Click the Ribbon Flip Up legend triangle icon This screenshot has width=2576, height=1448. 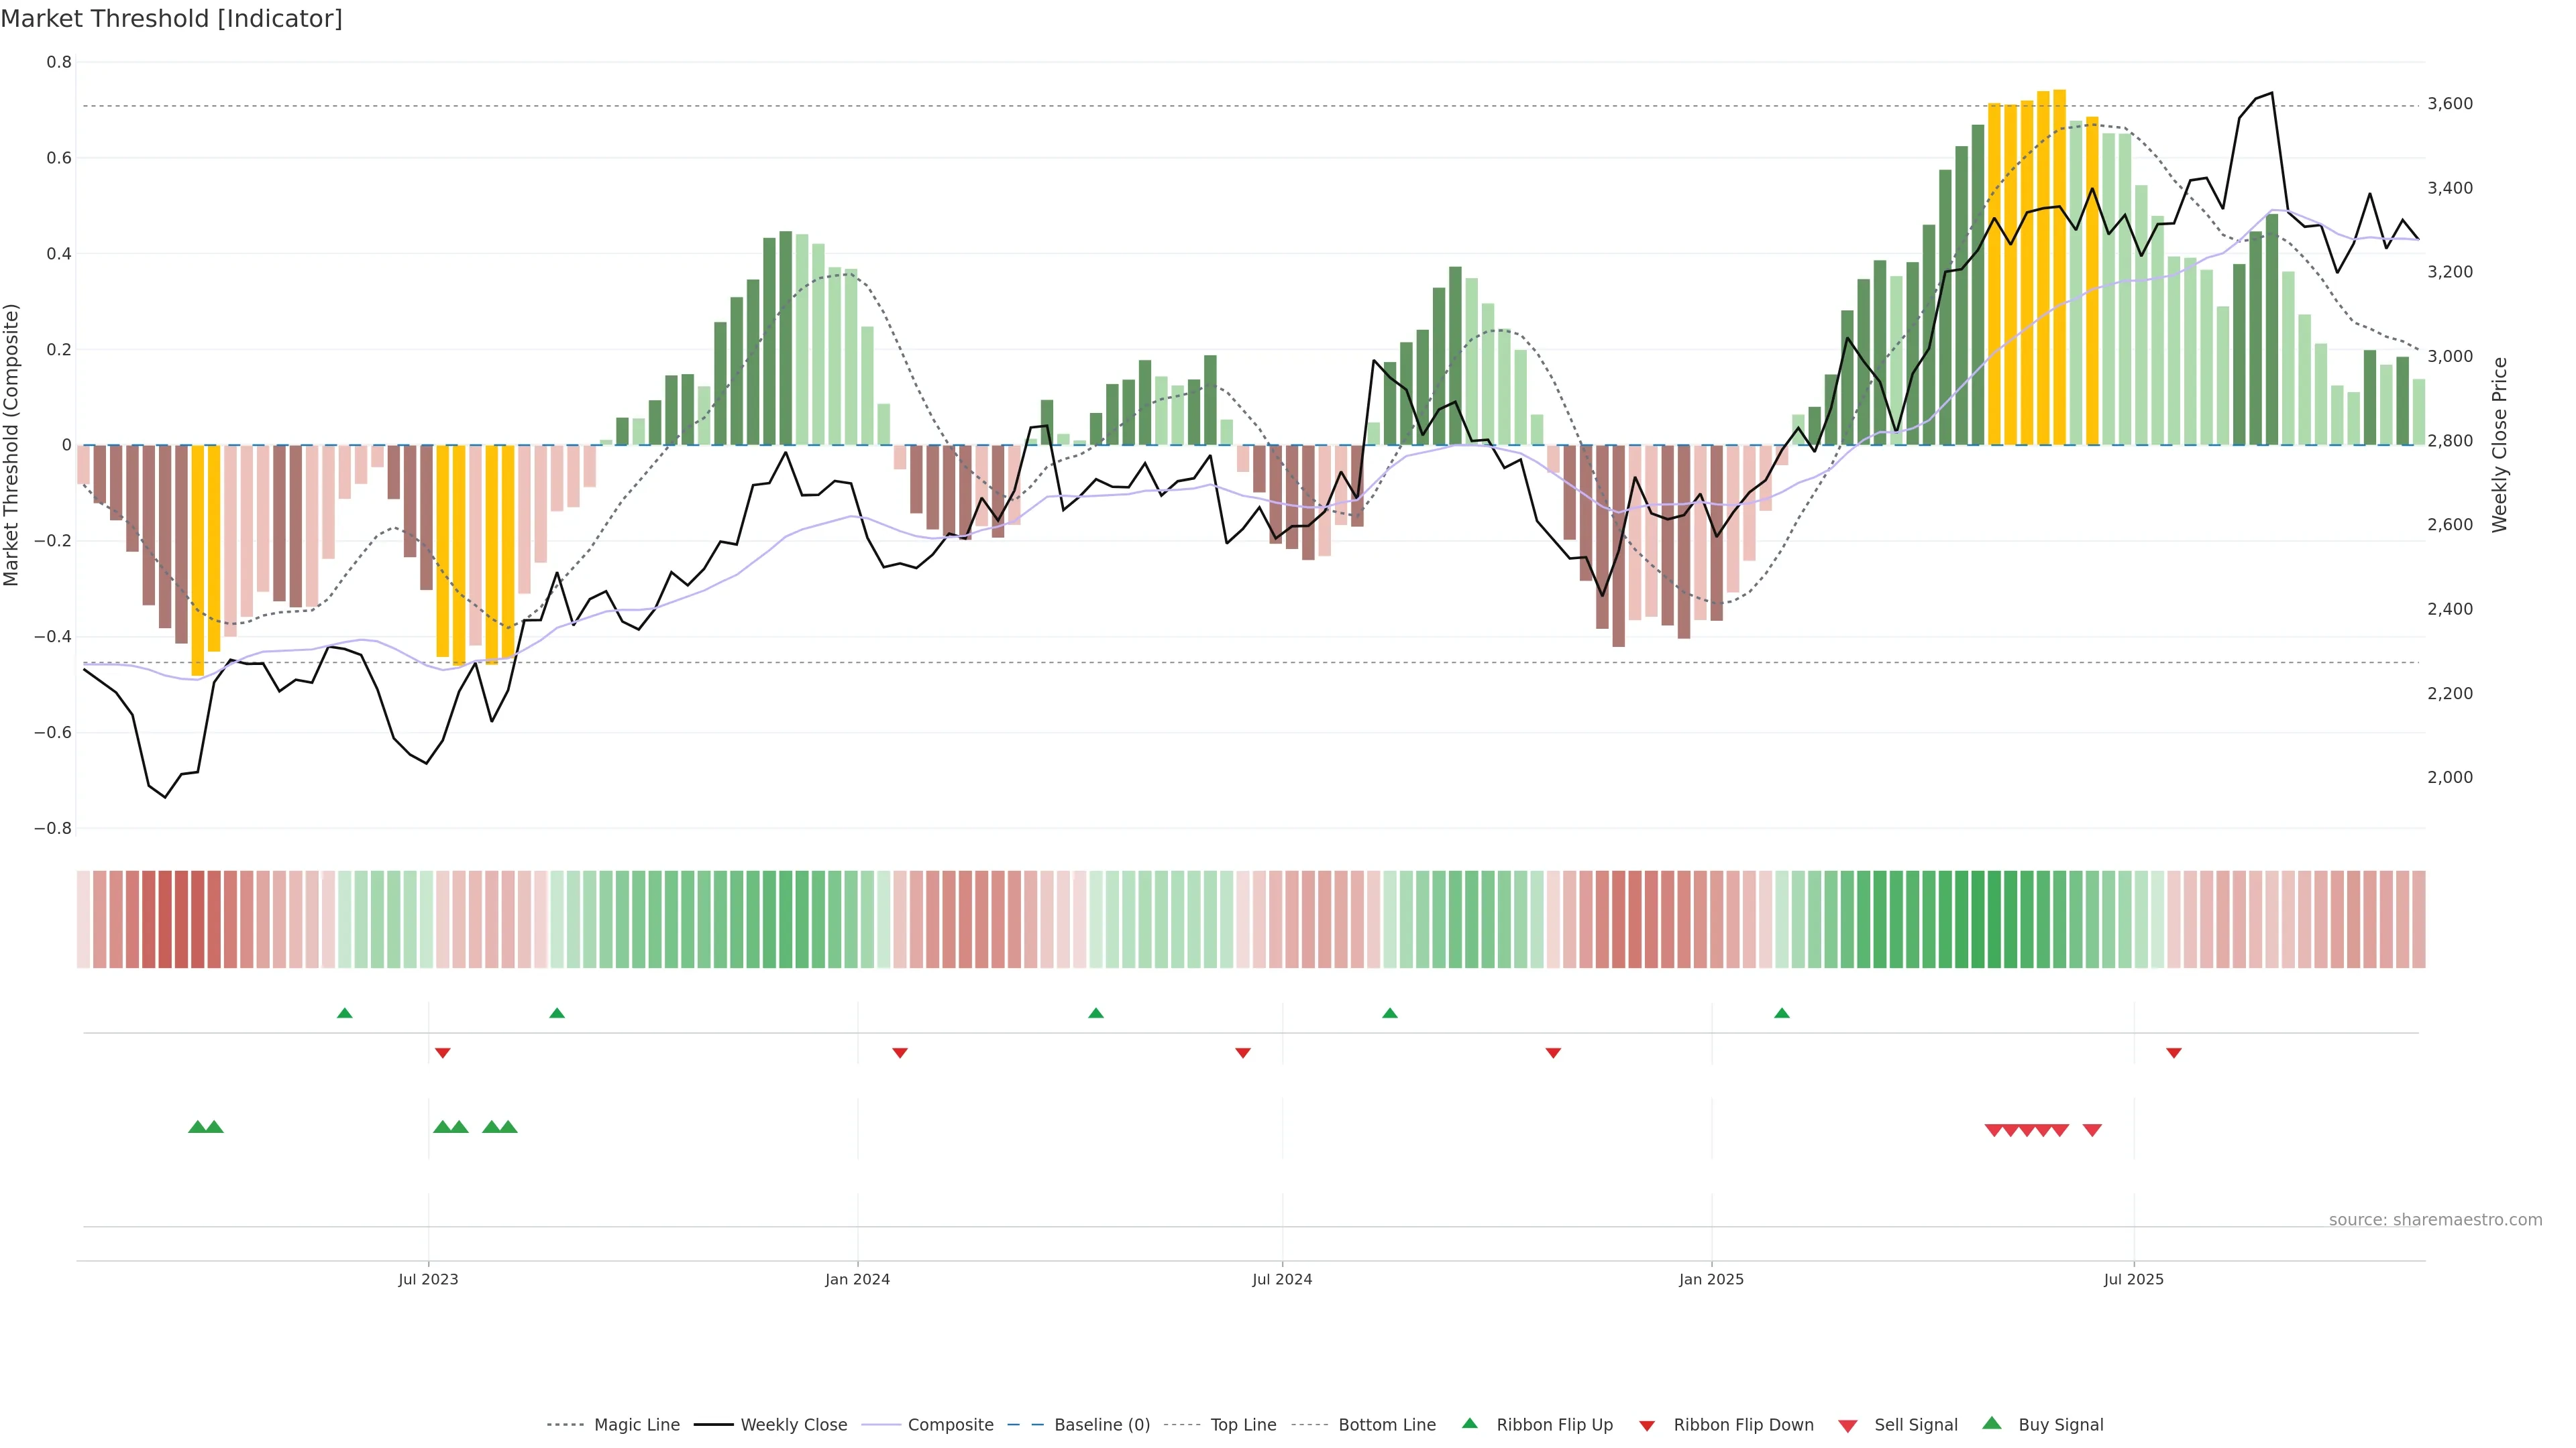pos(1469,1423)
